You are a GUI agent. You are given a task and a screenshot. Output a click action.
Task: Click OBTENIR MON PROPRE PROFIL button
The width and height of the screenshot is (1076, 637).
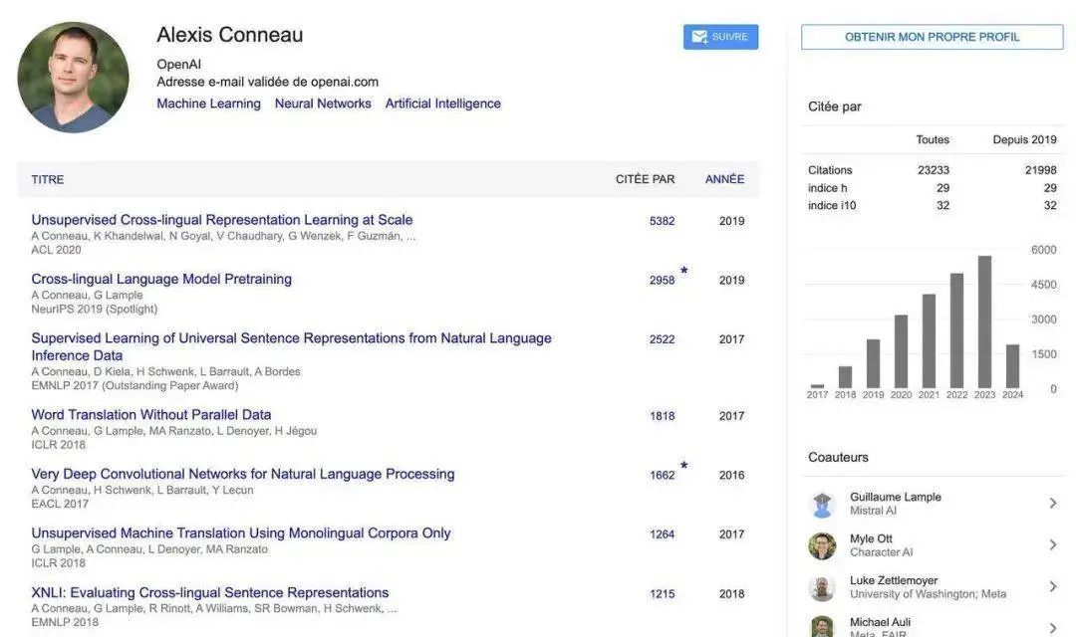click(932, 37)
